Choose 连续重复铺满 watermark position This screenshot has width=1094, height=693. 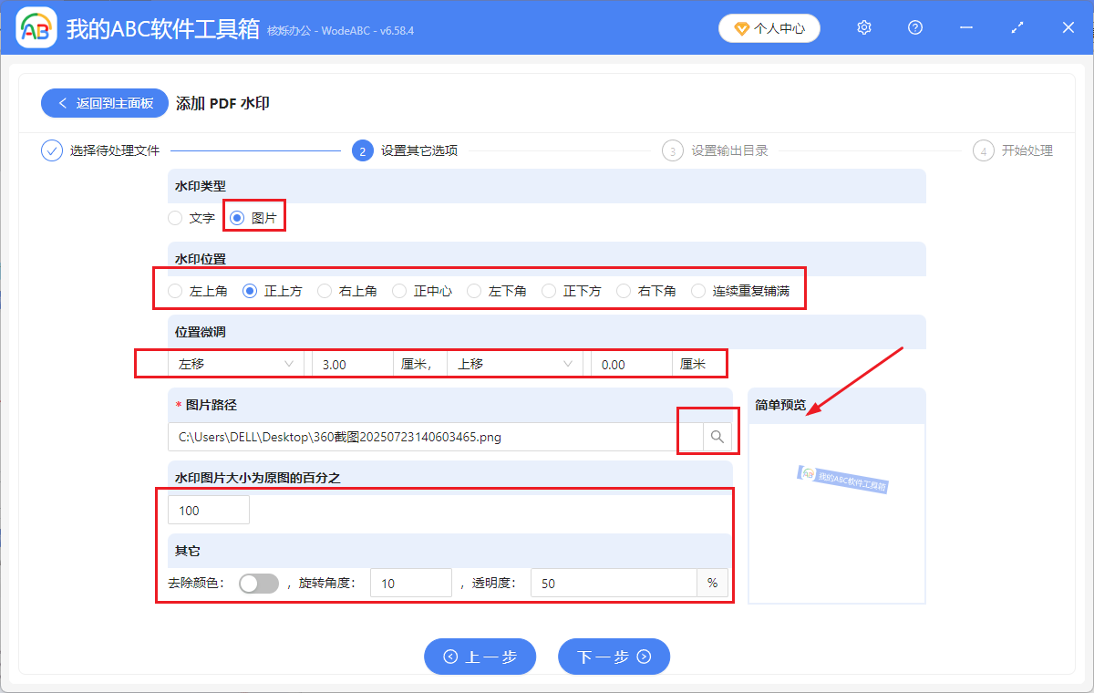[698, 292]
